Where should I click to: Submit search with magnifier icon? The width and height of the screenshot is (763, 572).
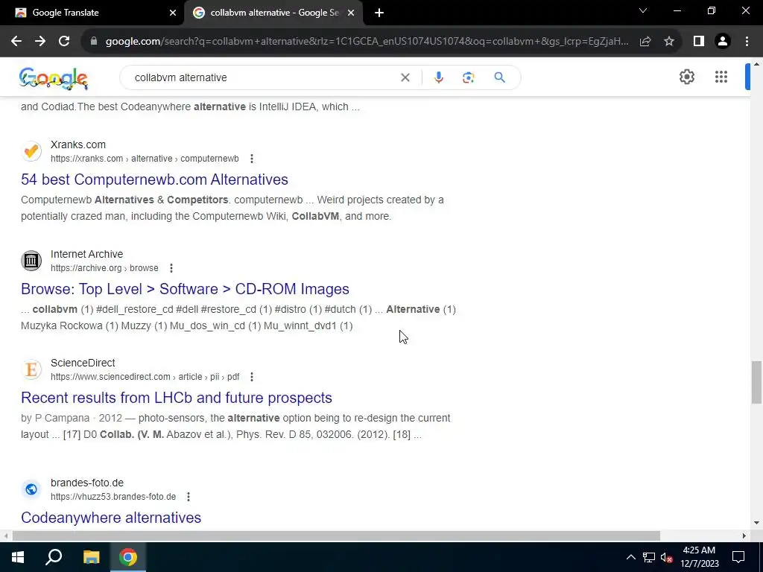point(499,77)
